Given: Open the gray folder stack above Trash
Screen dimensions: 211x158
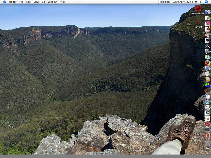Looking at the screenshot, I should tap(207, 144).
